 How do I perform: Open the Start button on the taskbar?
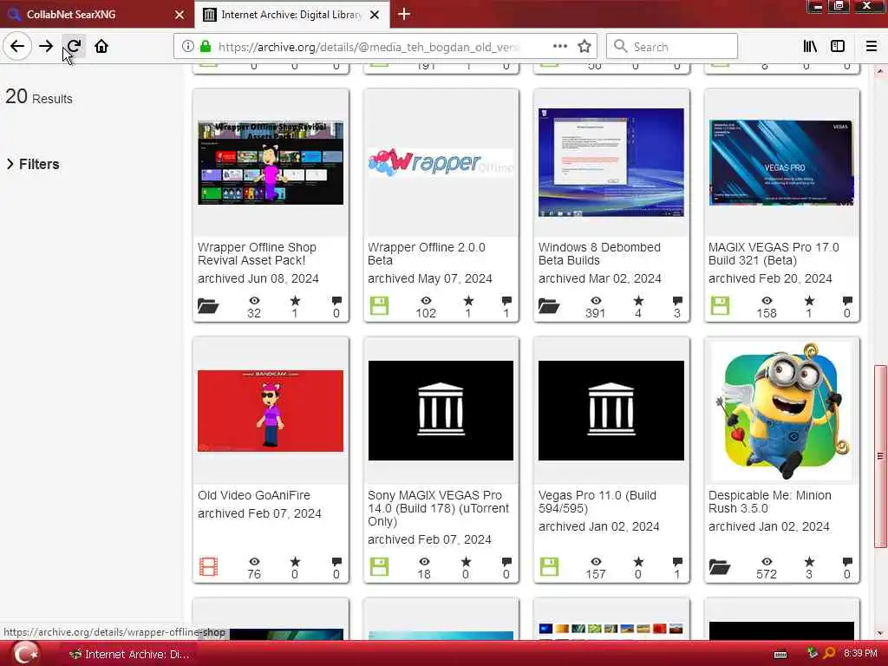point(26,654)
